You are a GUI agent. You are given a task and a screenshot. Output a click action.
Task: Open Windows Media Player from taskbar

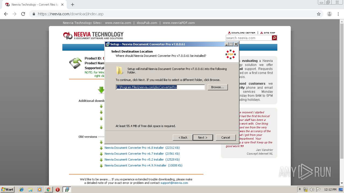40,190
